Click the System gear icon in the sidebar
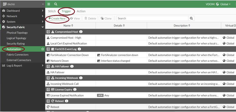The width and height of the screenshot is (236, 112). 4,22
